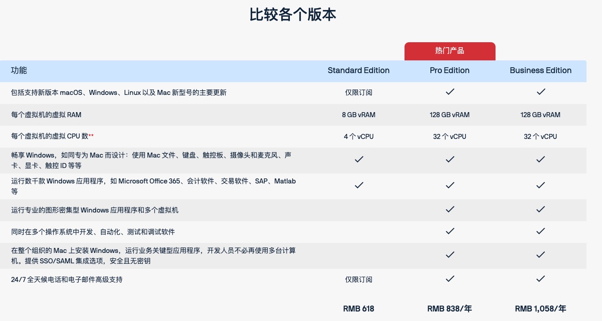Viewport: 602px width, 321px height.
Task: Click the Pro Edition checkmark for 图形密集型应用 row
Action: pyautogui.click(x=450, y=209)
